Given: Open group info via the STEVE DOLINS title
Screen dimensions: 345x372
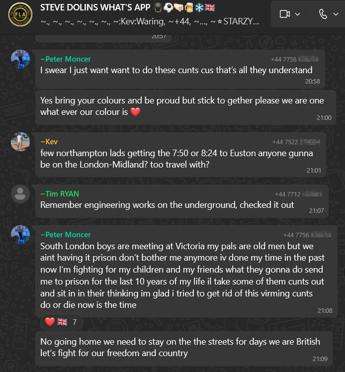Looking at the screenshot, I should (x=99, y=8).
